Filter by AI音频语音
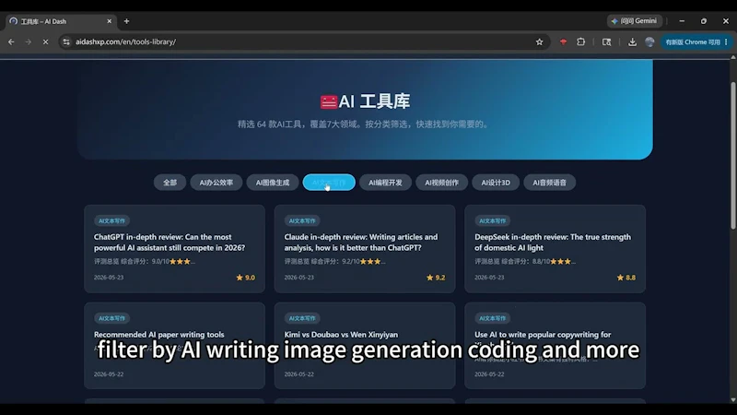 [549, 183]
